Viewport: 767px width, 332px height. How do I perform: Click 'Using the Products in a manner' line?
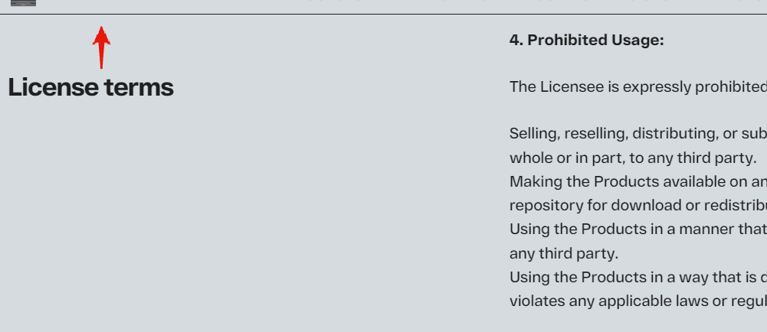(638, 229)
